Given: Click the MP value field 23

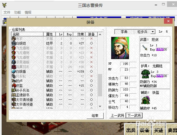Looking at the screenshot, I should [x=125, y=70].
